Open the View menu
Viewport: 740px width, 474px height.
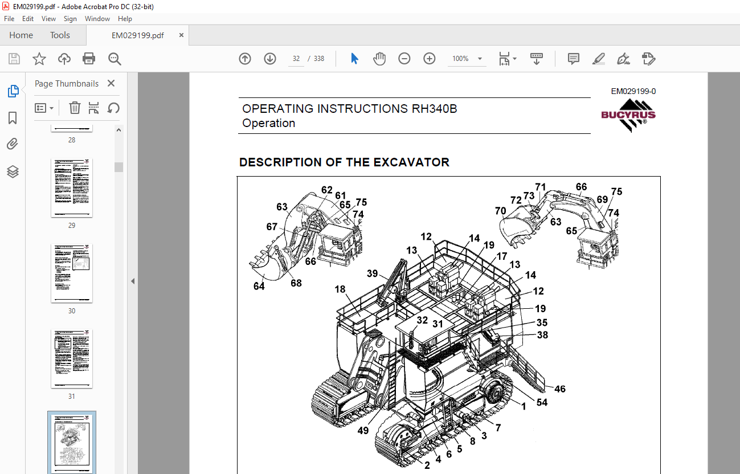coord(48,19)
